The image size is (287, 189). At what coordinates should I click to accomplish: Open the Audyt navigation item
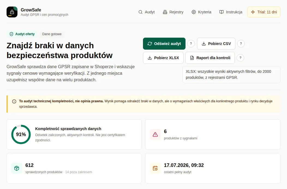pos(147,12)
